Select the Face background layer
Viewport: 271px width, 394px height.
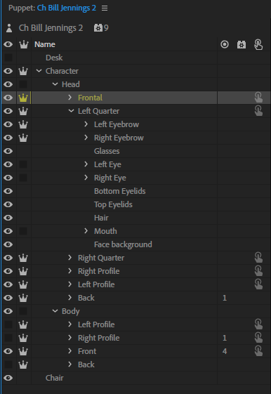tap(123, 244)
